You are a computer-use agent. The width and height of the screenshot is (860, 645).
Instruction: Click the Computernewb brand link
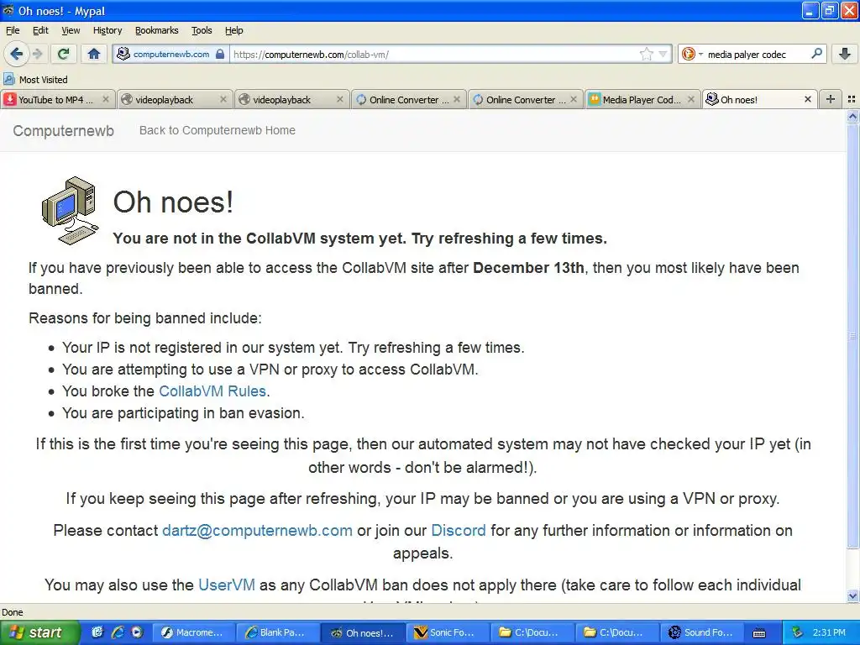(x=64, y=130)
